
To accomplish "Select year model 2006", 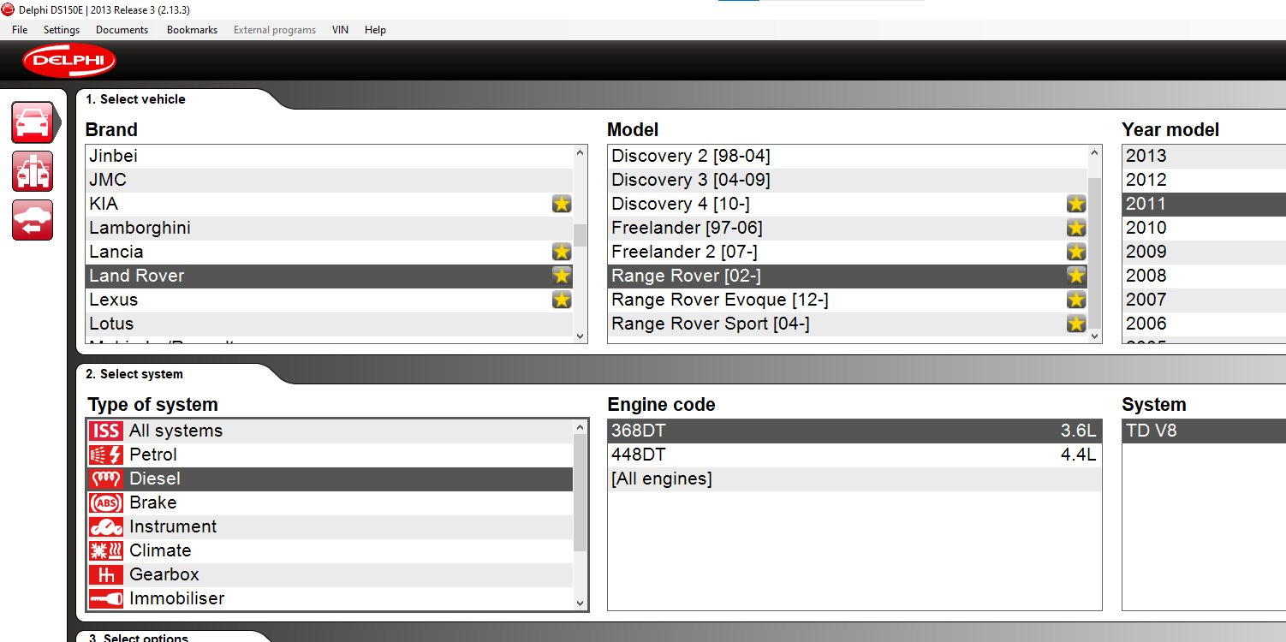I will 1204,324.
